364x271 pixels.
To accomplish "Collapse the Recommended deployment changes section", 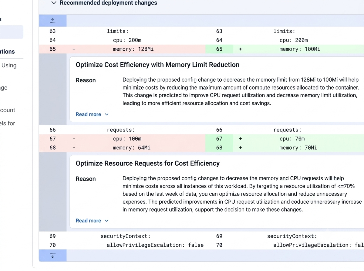I will [x=54, y=3].
